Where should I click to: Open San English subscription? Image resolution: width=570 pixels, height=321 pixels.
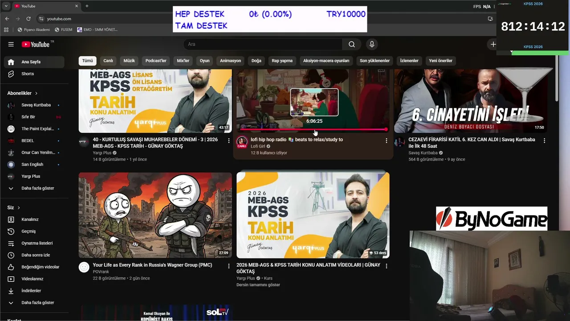click(x=34, y=165)
